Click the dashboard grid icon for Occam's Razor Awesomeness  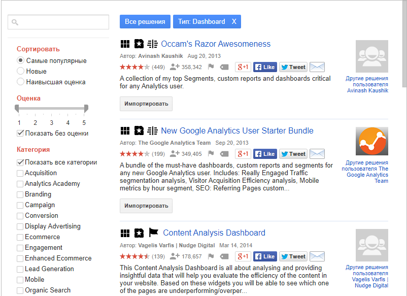pyautogui.click(x=125, y=44)
